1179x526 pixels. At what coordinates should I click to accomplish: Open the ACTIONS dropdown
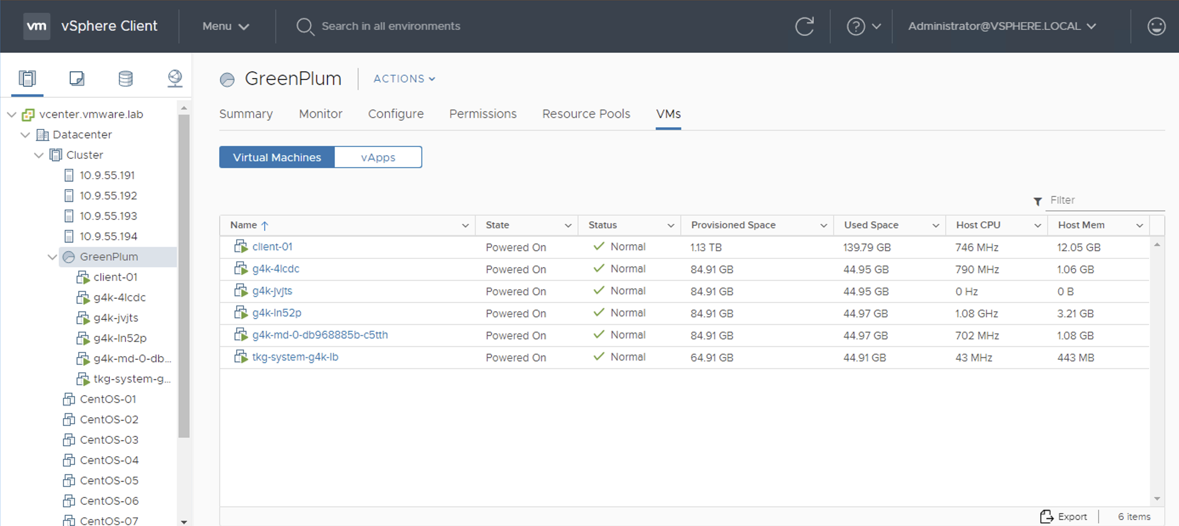click(x=404, y=78)
